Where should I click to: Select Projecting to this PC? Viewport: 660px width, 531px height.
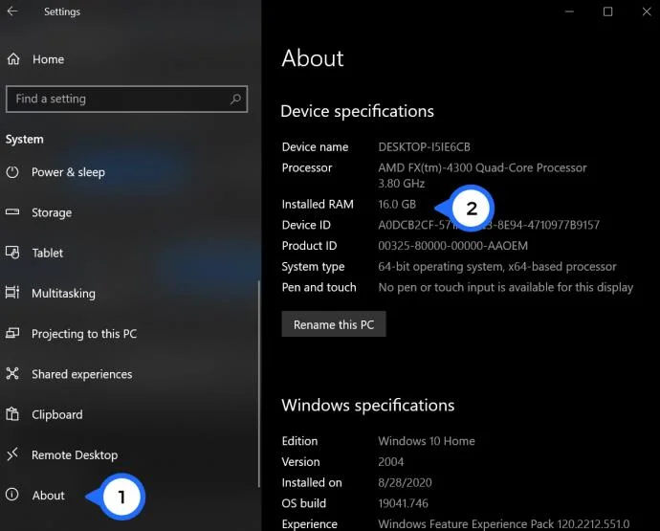(x=84, y=334)
